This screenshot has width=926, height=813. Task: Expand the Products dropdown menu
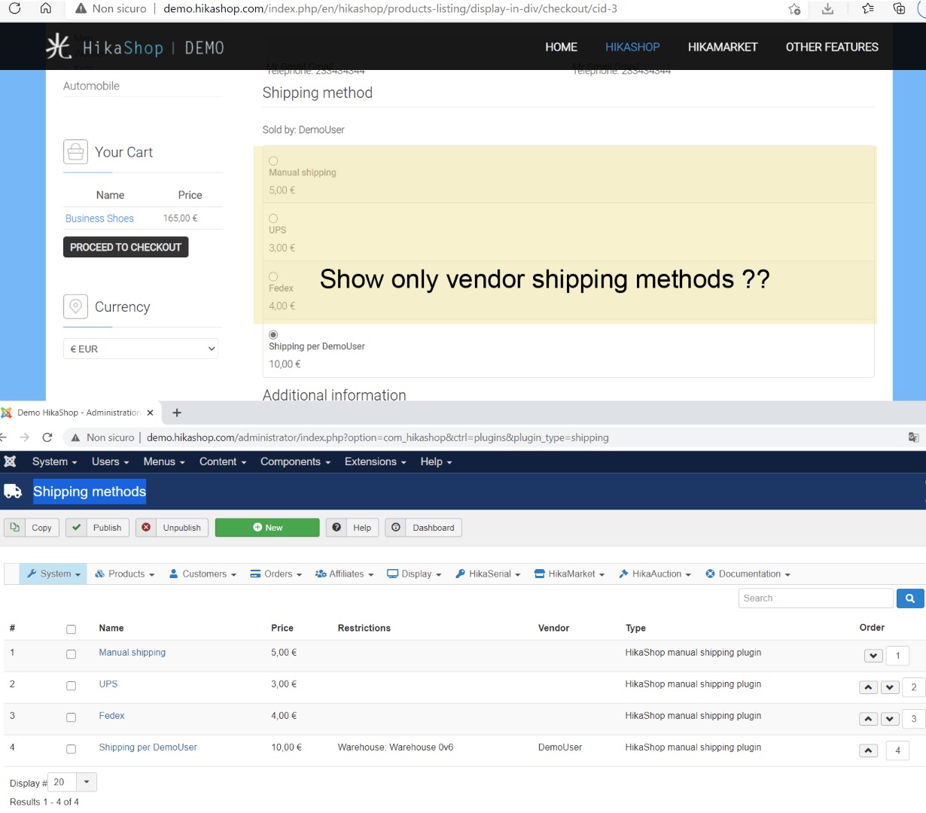tap(125, 574)
